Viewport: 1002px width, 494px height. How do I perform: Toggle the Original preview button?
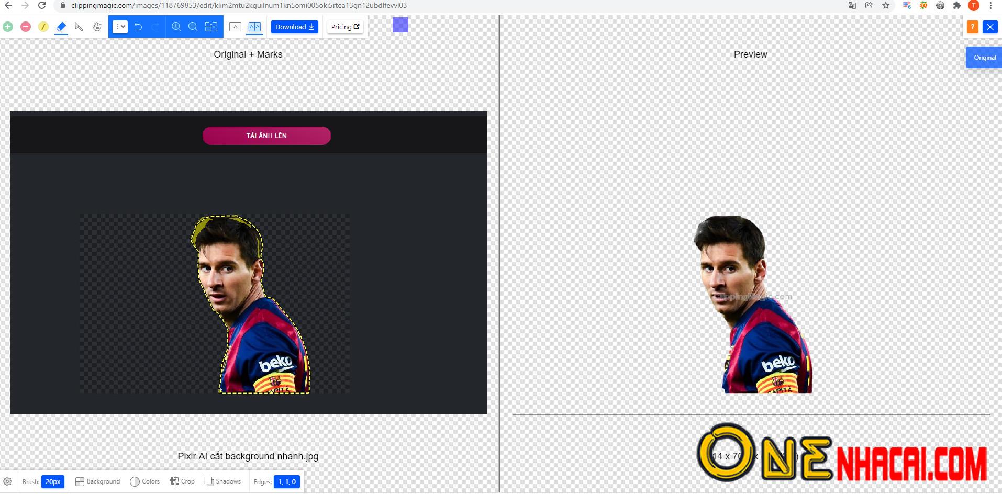point(984,58)
